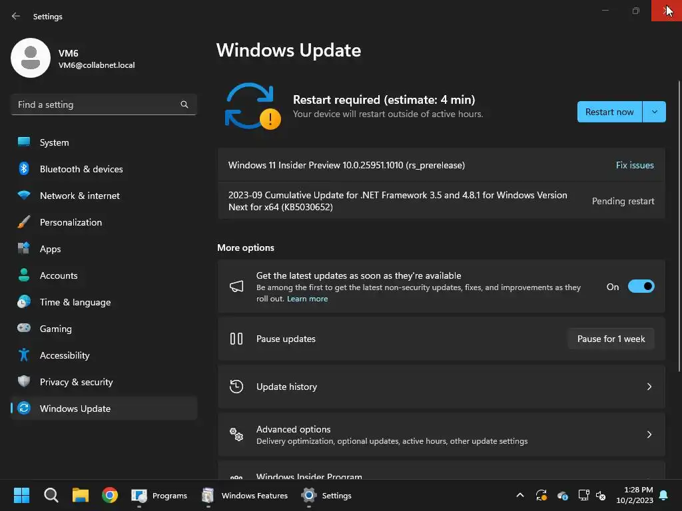Click the muted volume tray icon
Image resolution: width=682 pixels, height=511 pixels.
(x=601, y=495)
